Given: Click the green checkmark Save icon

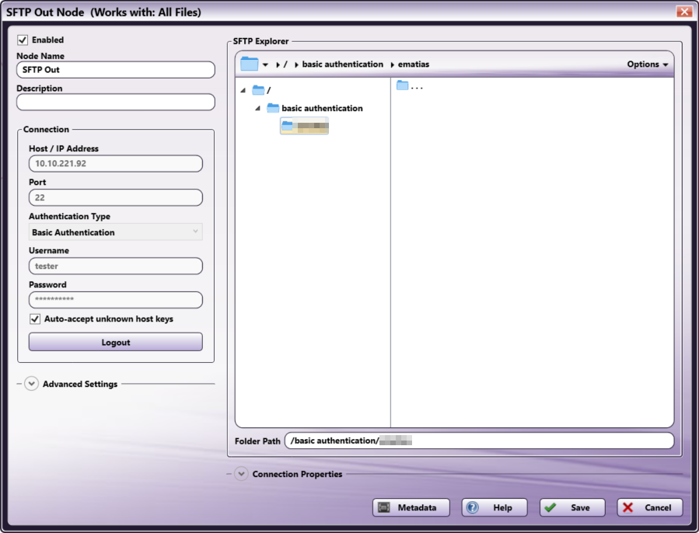Looking at the screenshot, I should pos(550,507).
